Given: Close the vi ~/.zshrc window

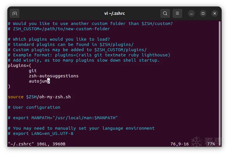Looking at the screenshot, I should click(215, 13).
